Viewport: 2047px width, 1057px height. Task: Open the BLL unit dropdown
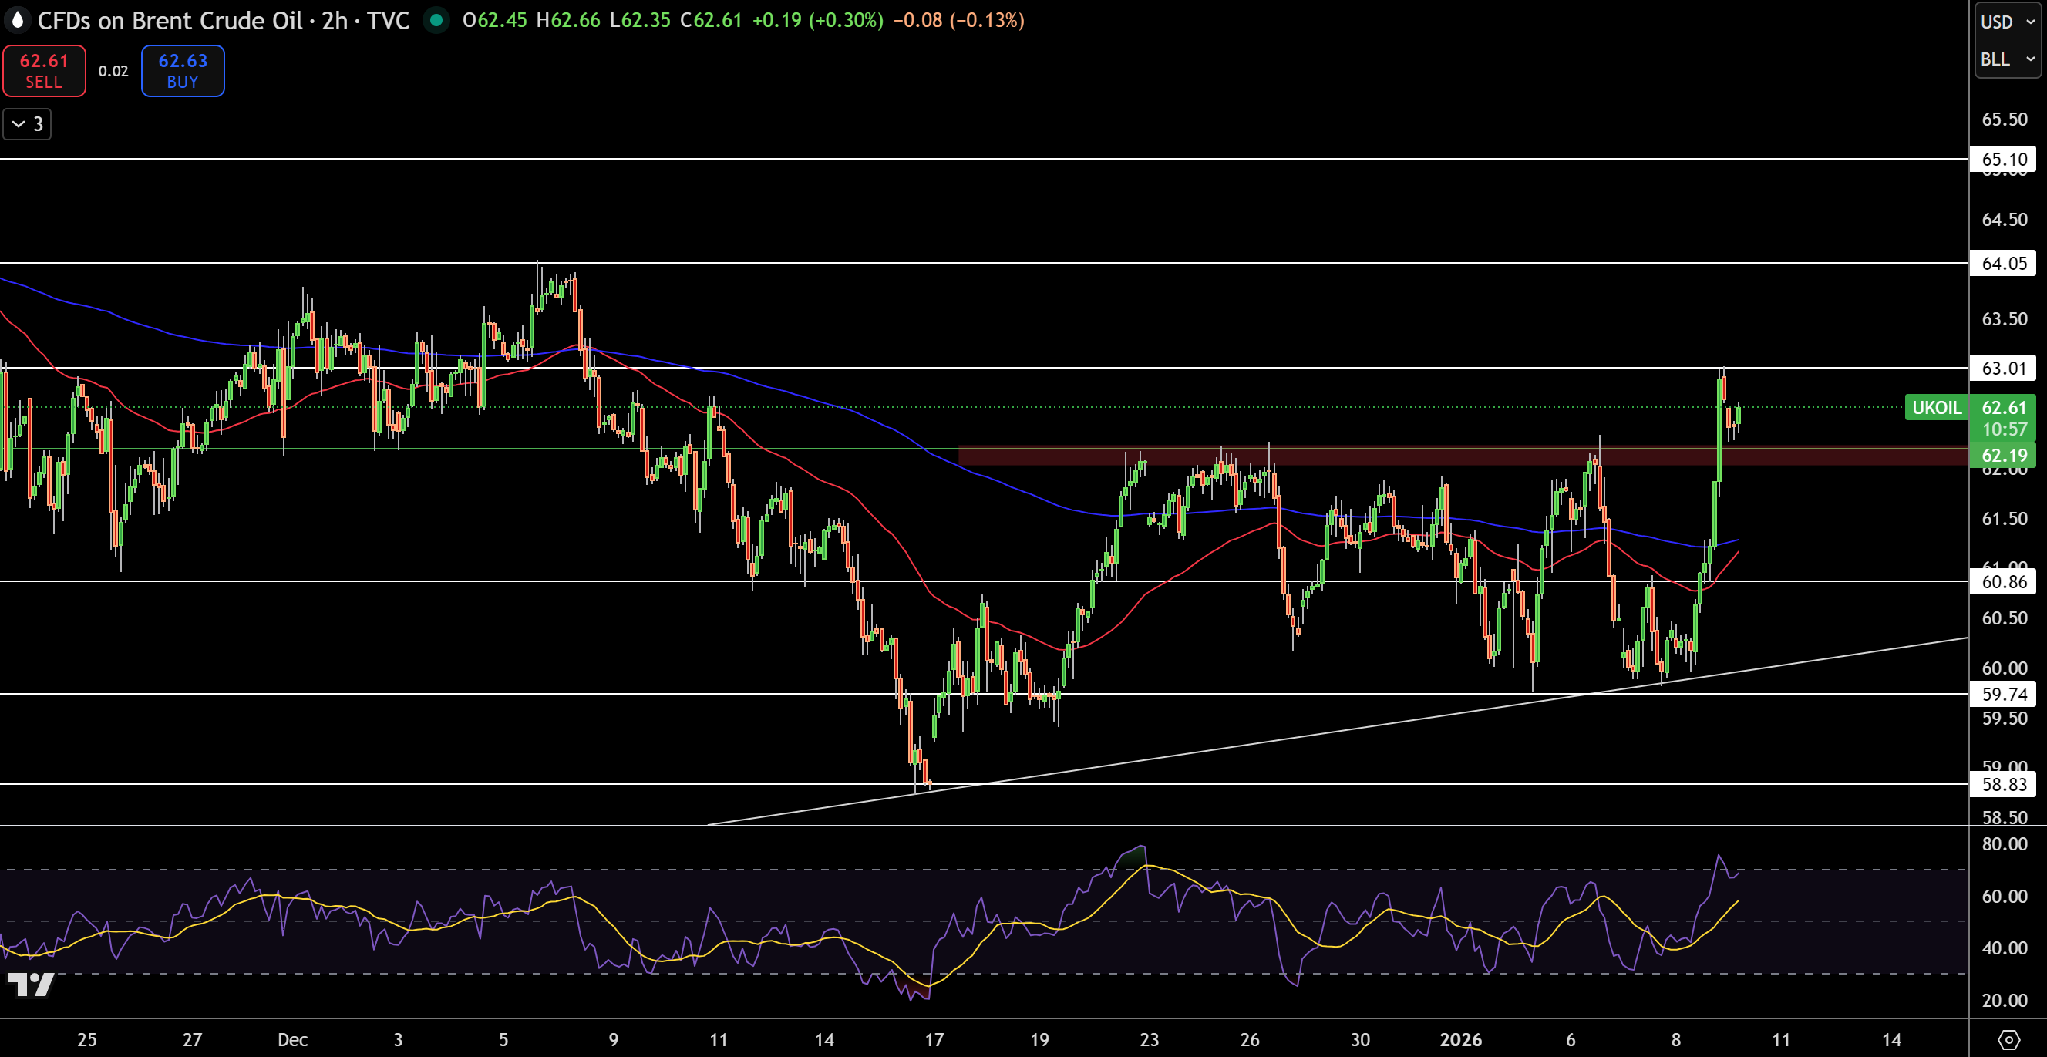coord(2007,59)
